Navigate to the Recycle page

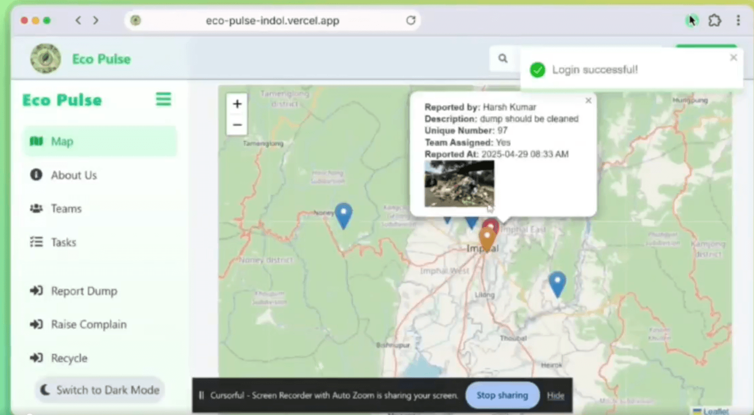[69, 358]
